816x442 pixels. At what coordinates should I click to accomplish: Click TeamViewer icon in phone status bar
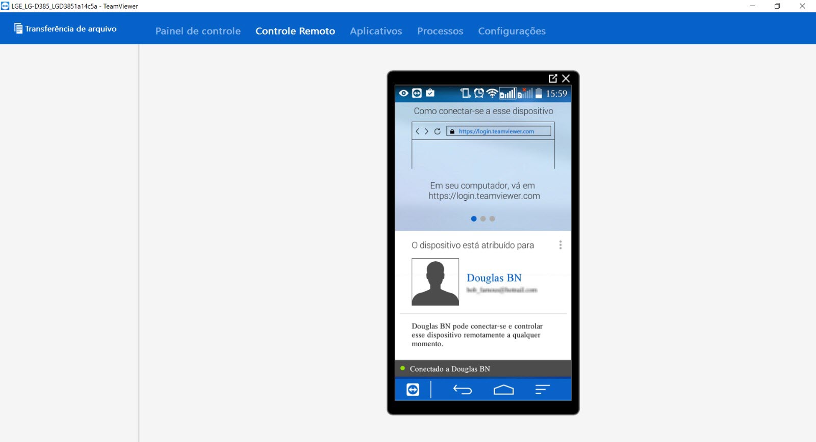coord(417,93)
